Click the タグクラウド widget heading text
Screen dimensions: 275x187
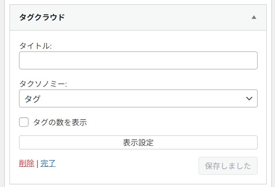click(x=42, y=17)
